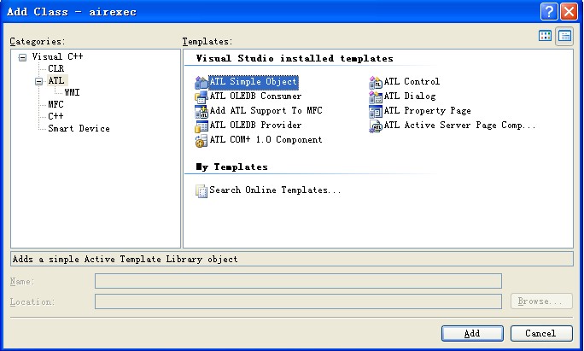Click the Cancel button
Viewport: 584px width, 351px height.
coord(541,333)
